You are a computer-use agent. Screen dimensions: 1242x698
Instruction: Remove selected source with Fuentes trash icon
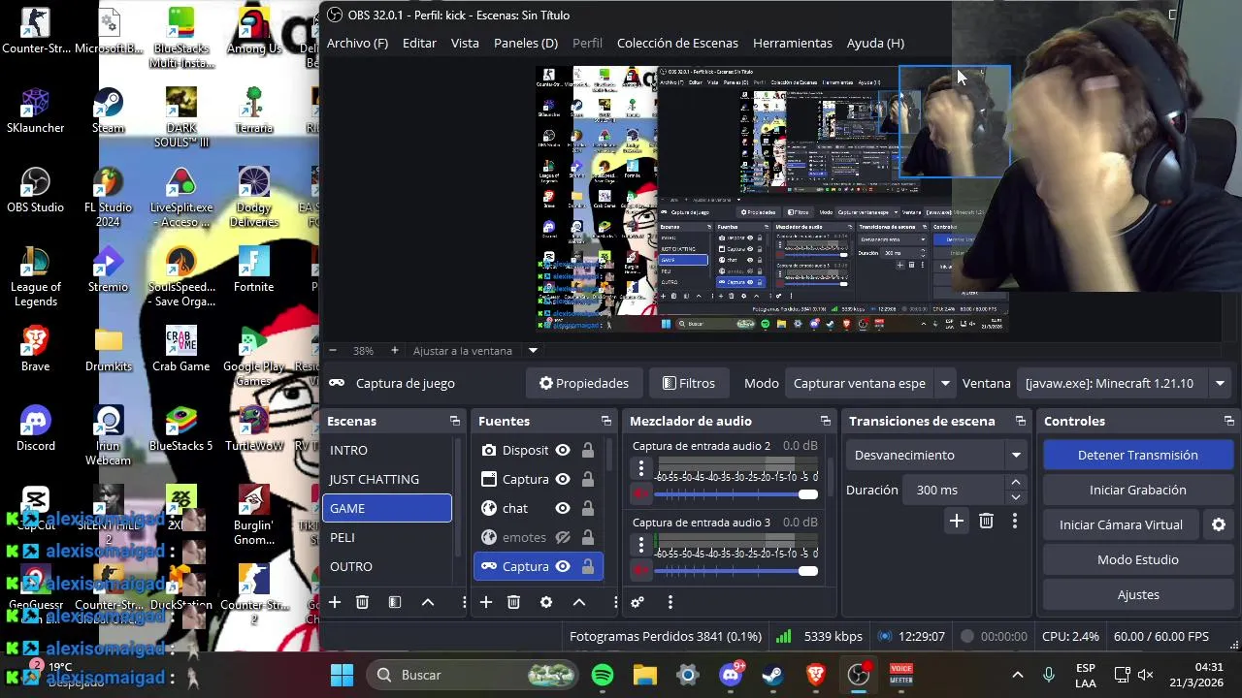point(513,602)
